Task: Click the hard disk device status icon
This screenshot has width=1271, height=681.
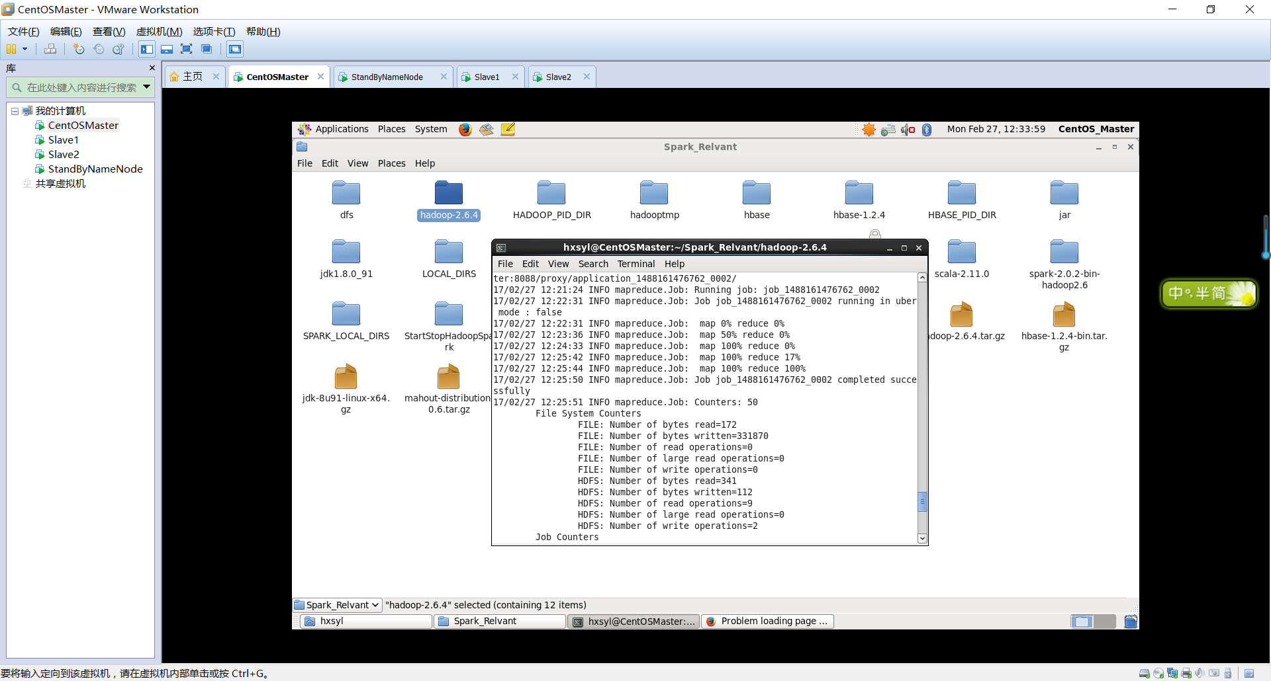Action: [1144, 674]
